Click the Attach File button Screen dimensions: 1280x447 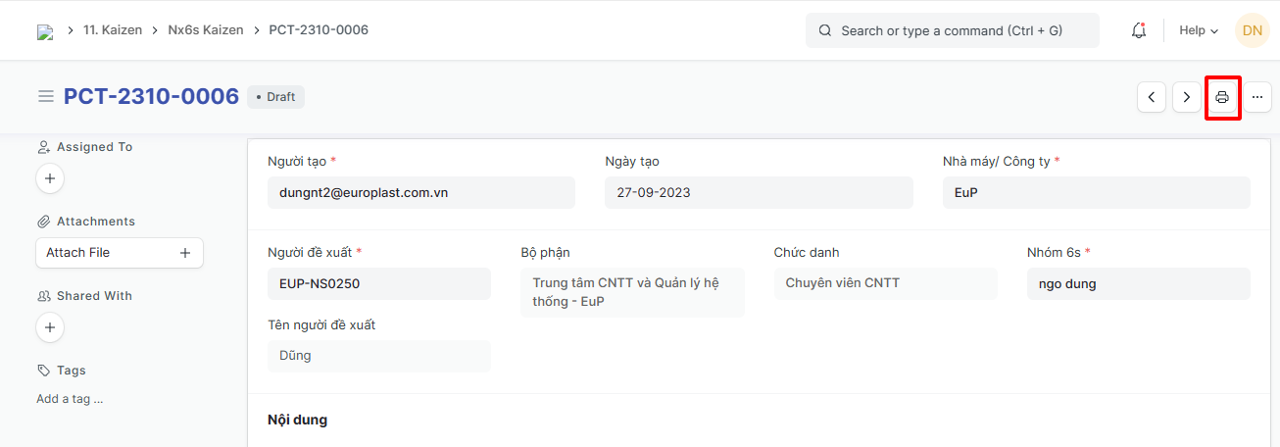tap(119, 253)
